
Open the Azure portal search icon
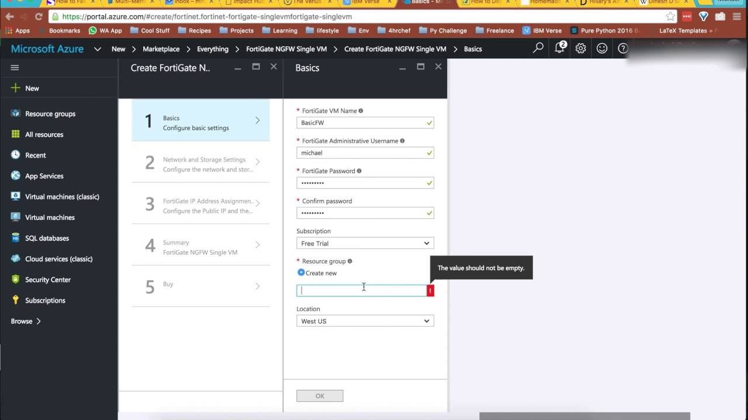pos(538,48)
